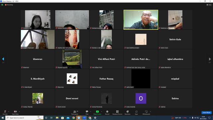213x120 pixels.
Task: Open Cortana circle in taskbar
Action: click(x=46, y=118)
